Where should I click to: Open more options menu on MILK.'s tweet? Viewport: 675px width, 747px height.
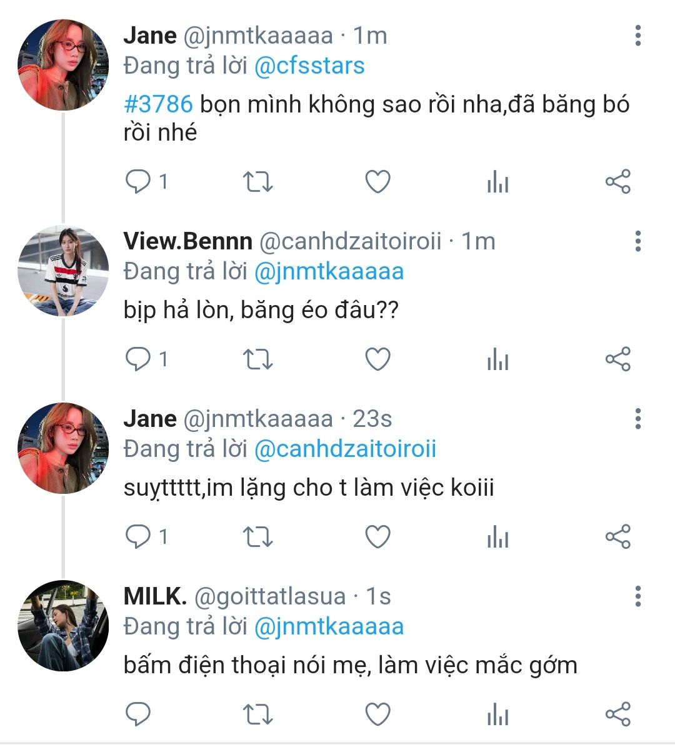[x=637, y=596]
